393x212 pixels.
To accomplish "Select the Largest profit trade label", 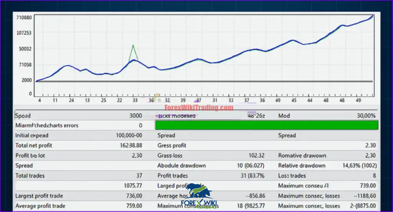I will click(39, 196).
